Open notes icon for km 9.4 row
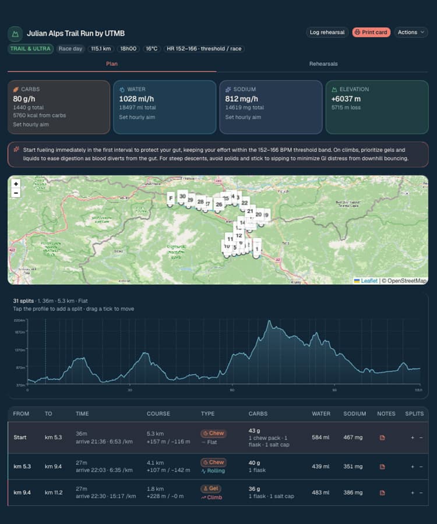The width and height of the screenshot is (437, 524). click(382, 493)
